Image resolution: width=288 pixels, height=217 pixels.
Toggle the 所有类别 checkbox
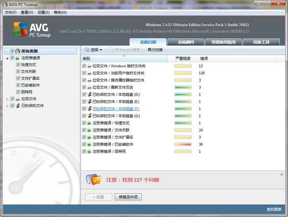click(12, 51)
